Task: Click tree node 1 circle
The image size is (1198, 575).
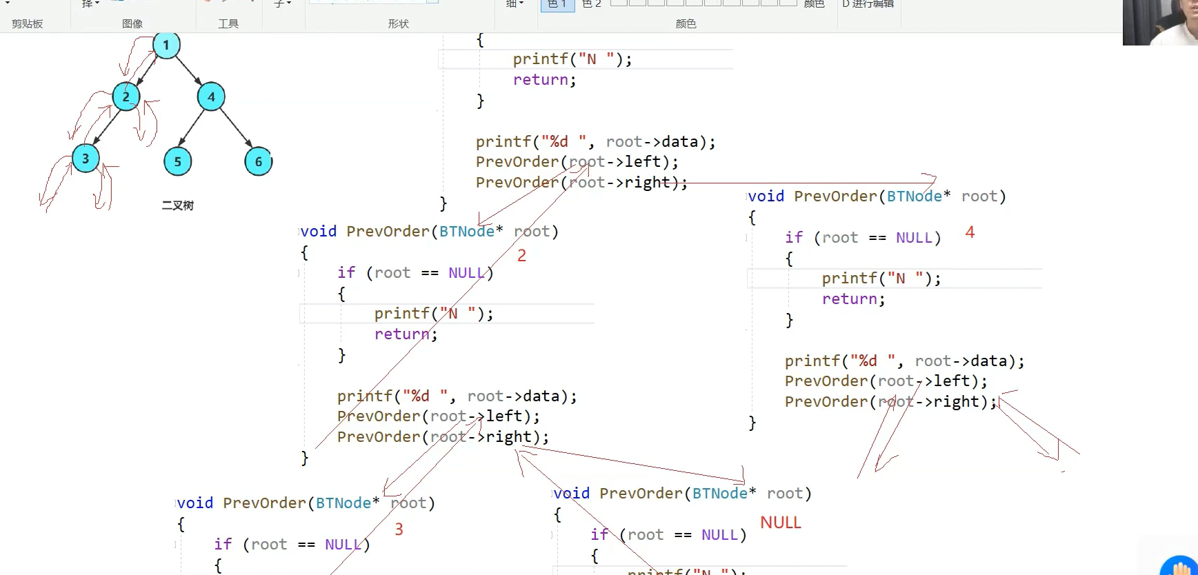Action: [x=166, y=45]
